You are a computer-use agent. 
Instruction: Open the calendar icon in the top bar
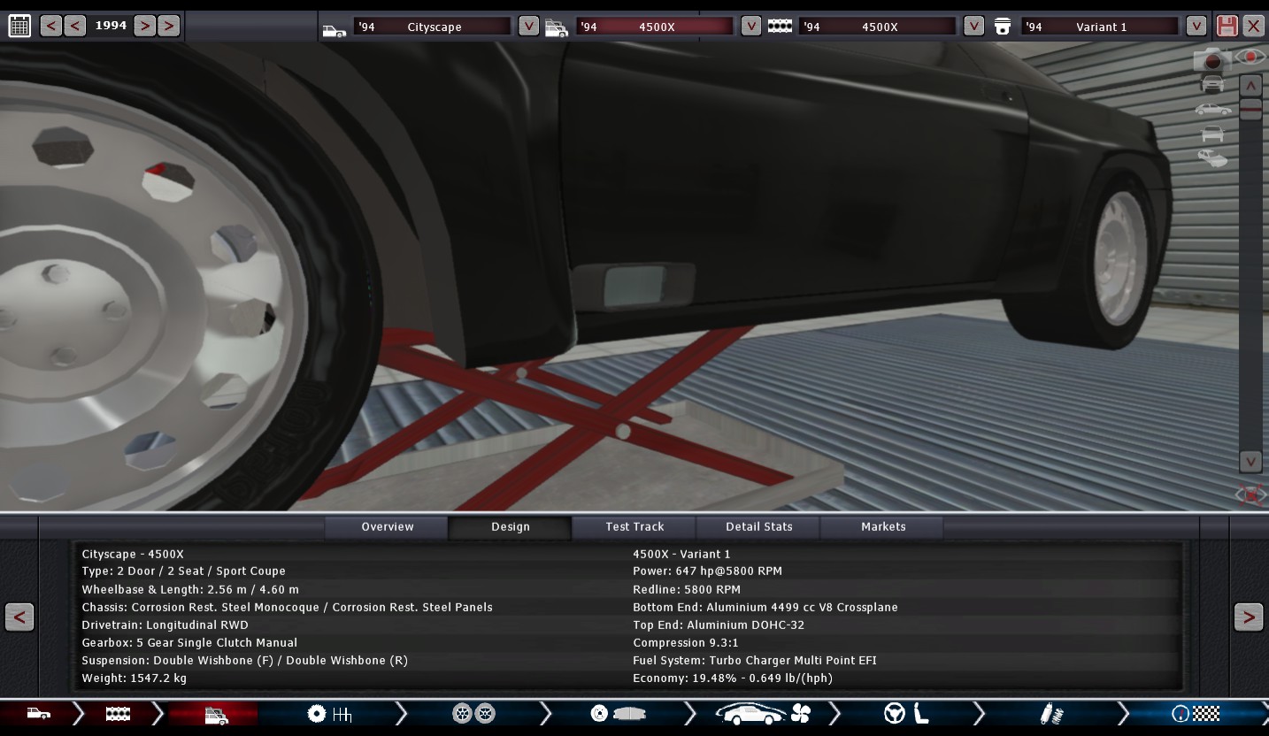point(19,26)
